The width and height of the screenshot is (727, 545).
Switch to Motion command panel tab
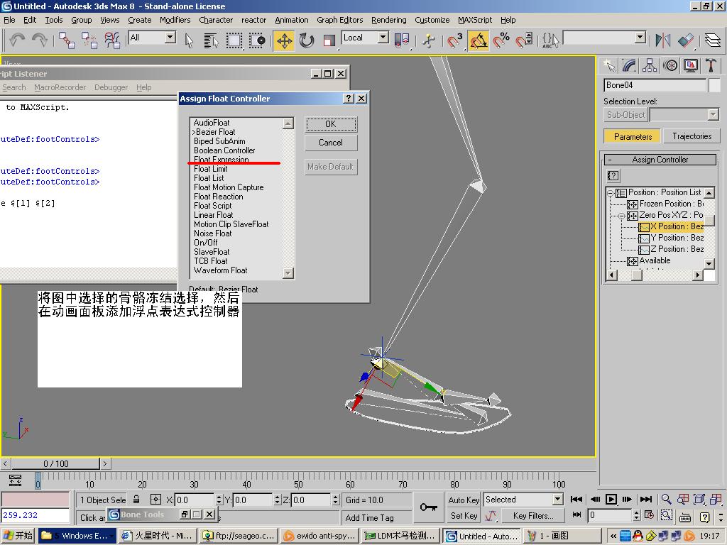click(x=670, y=66)
